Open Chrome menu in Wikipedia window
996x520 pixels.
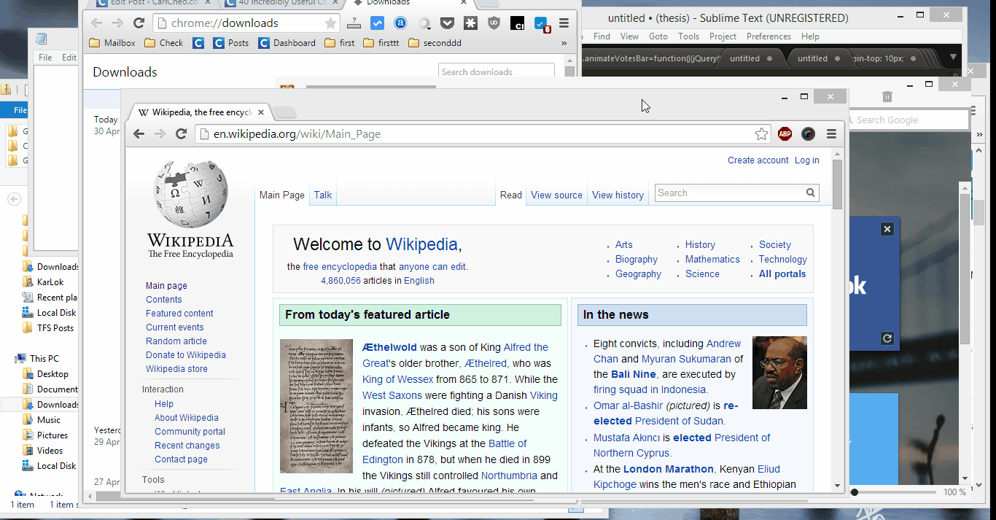pos(831,133)
